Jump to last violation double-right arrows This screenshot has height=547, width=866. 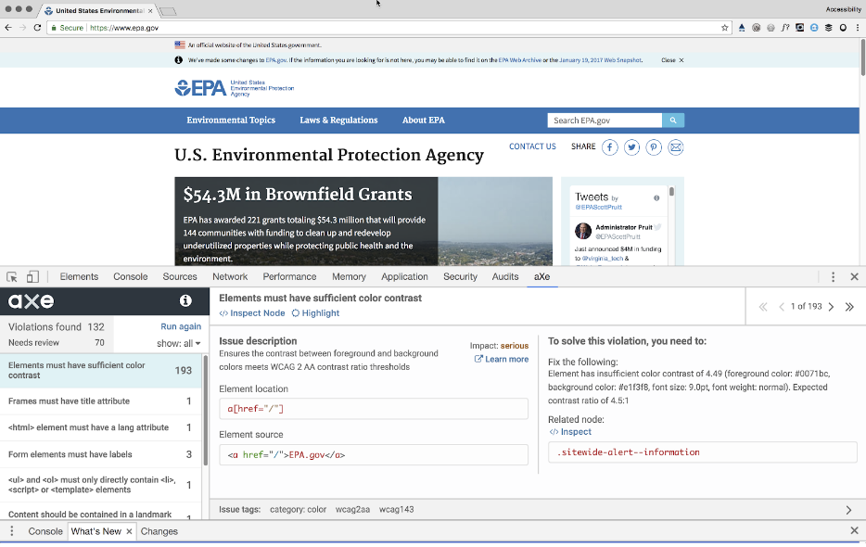click(x=849, y=307)
